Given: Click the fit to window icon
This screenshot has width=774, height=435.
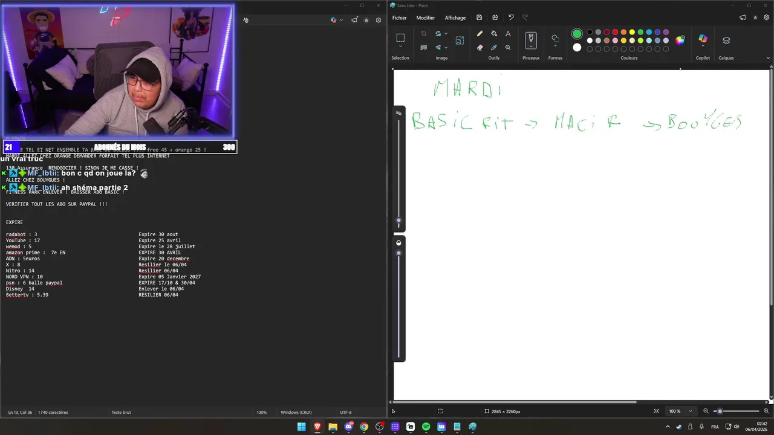Looking at the screenshot, I should (x=656, y=411).
